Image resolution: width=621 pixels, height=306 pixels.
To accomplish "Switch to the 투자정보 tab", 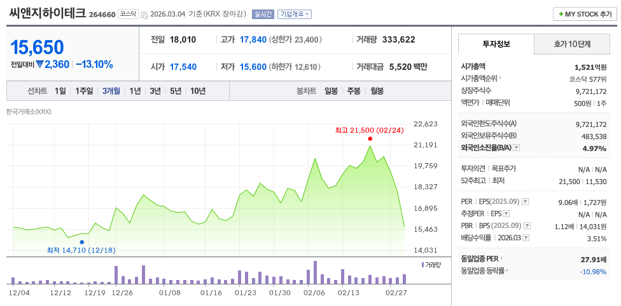I will (x=496, y=44).
